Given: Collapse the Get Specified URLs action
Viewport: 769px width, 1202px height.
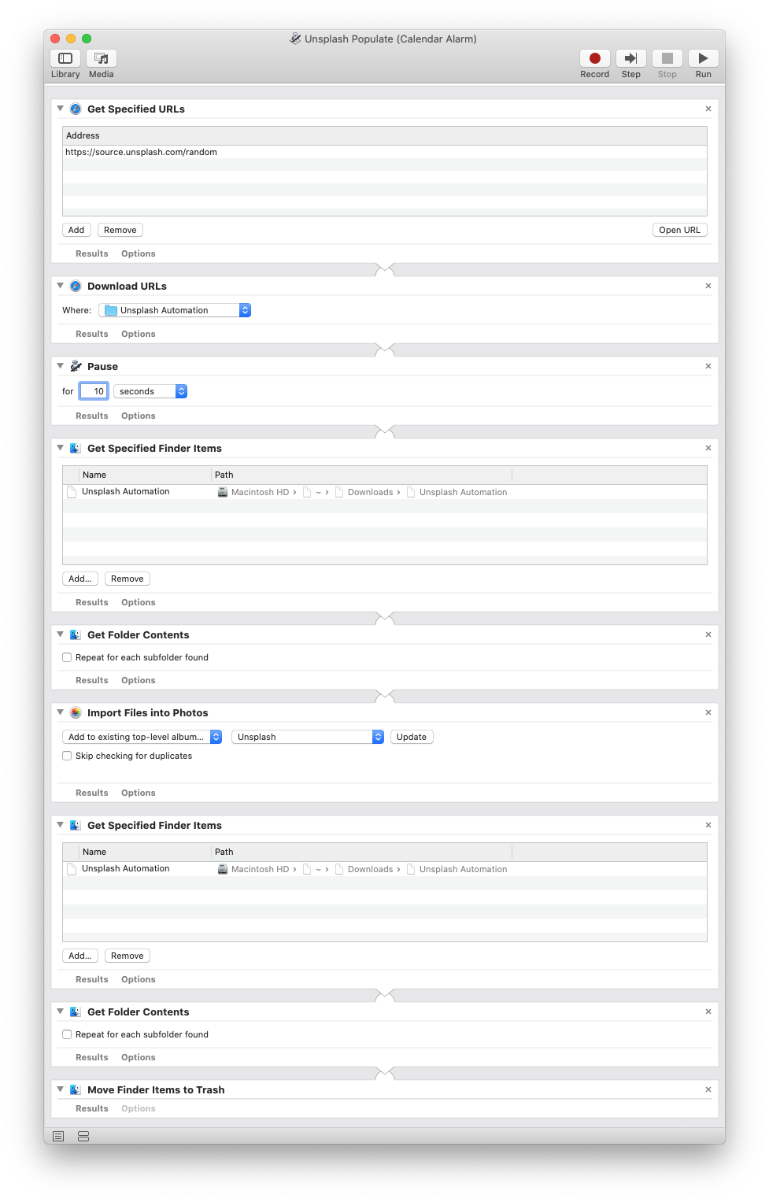Looking at the screenshot, I should 60,109.
